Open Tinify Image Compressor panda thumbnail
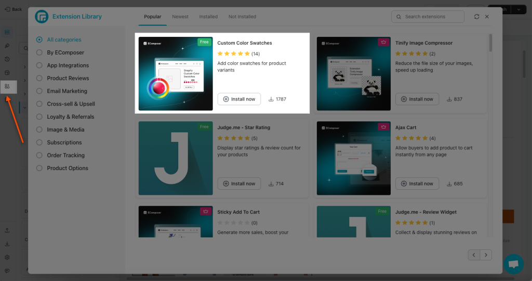This screenshot has width=532, height=281. [353, 74]
